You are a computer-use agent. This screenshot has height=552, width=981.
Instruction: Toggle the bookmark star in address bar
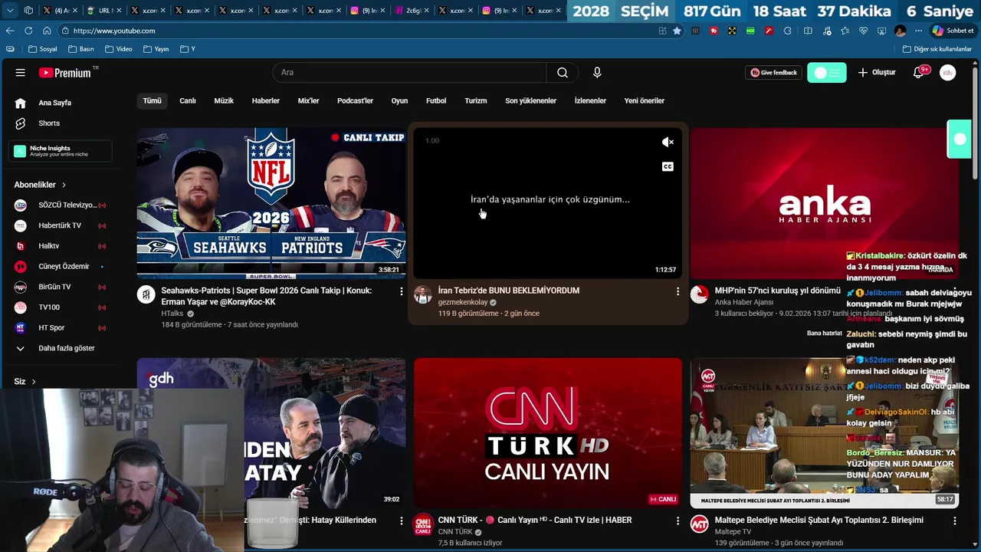click(677, 31)
